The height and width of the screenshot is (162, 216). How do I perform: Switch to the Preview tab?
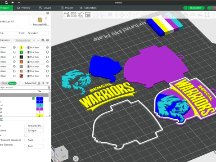coord(24,8)
